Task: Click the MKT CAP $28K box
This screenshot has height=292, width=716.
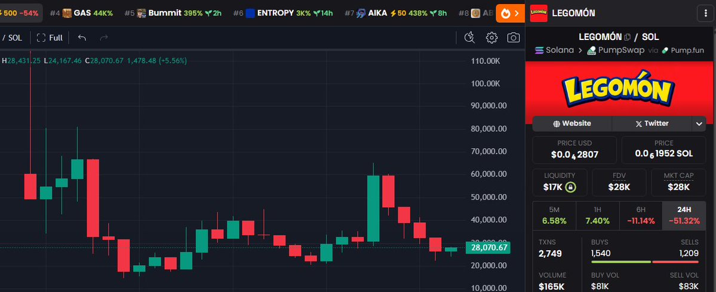Action: click(678, 182)
